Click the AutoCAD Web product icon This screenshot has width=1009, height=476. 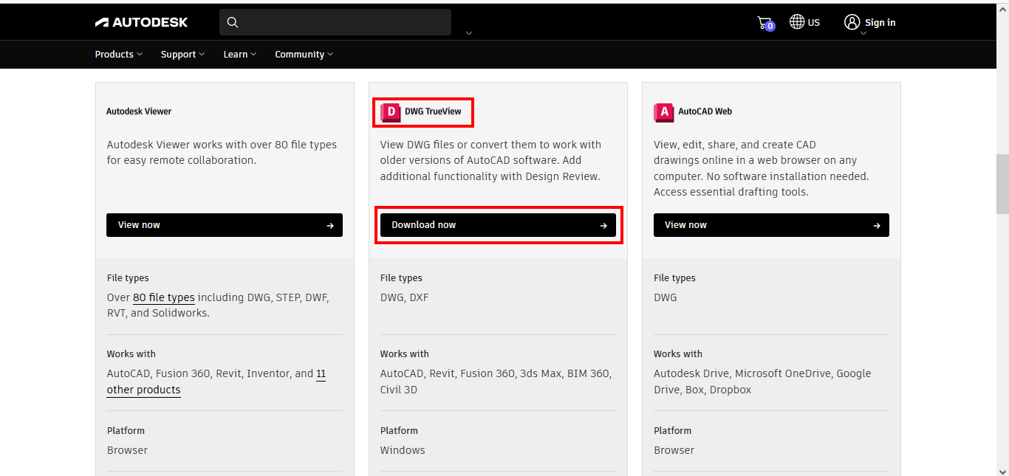(x=664, y=112)
